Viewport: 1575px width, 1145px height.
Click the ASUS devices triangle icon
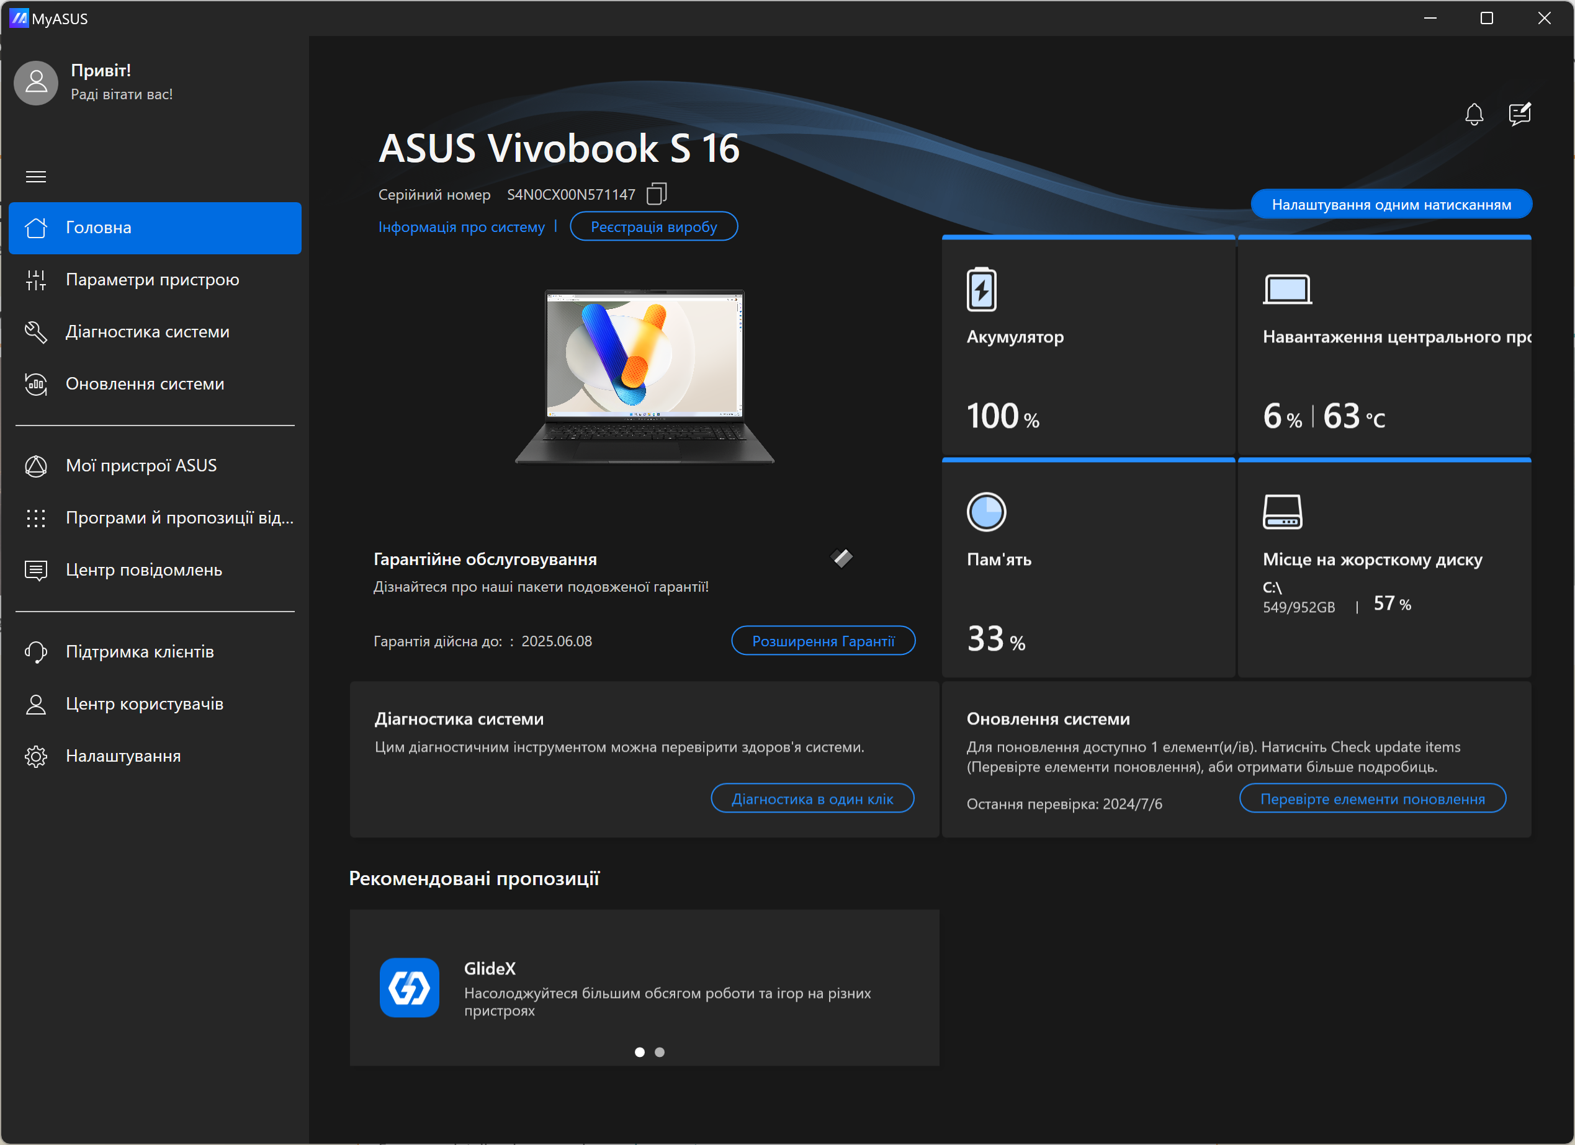(36, 466)
